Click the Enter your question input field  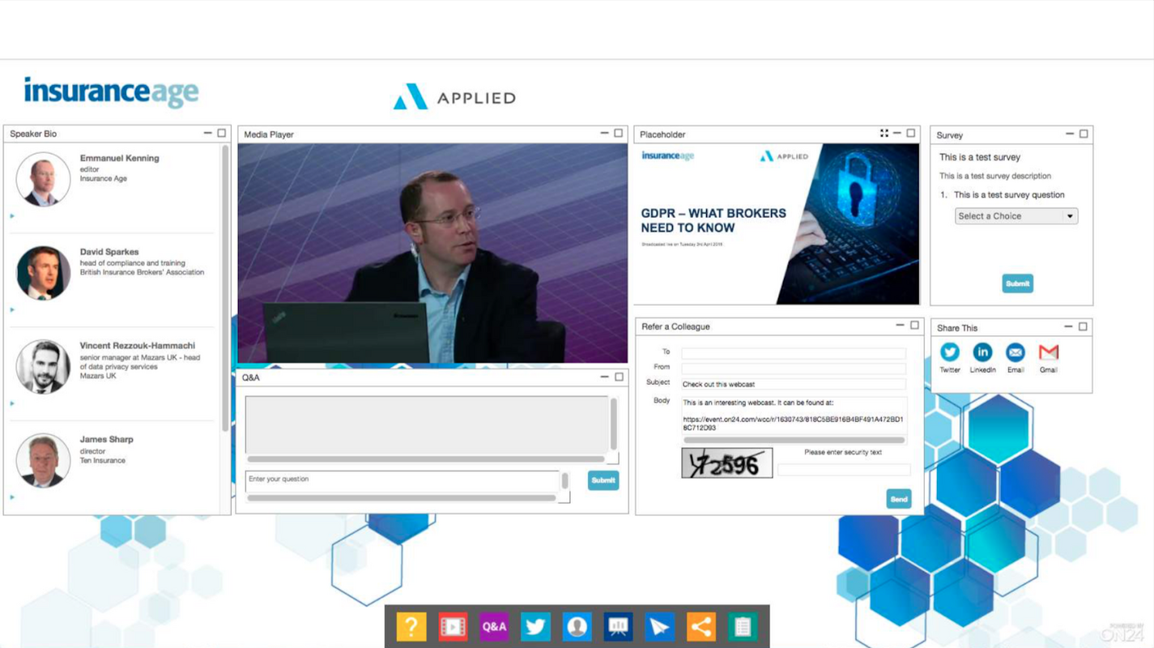click(x=401, y=480)
